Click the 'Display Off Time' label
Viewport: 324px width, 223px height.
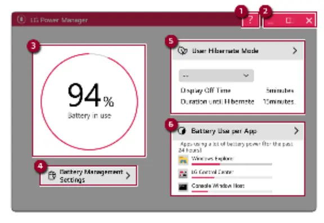205,90
